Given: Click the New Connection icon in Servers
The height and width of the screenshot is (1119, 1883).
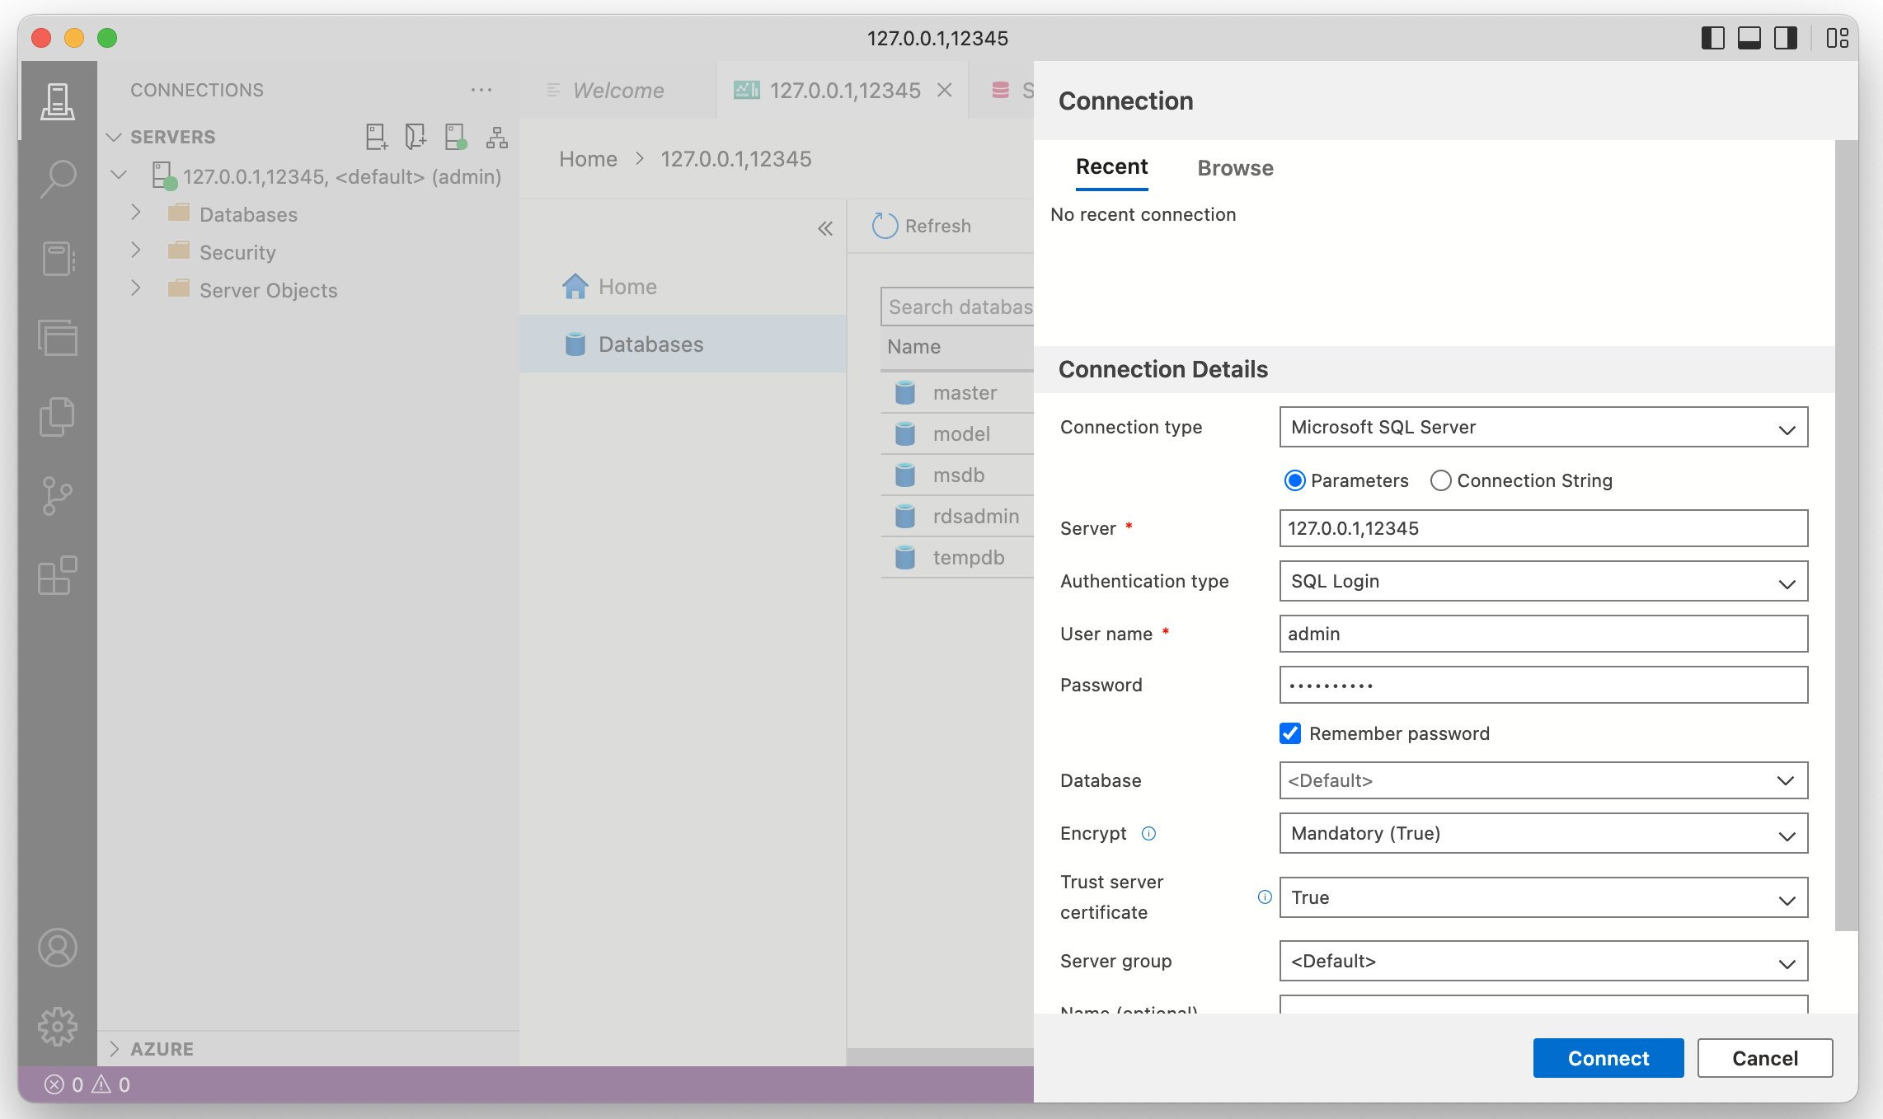Looking at the screenshot, I should click(x=376, y=137).
